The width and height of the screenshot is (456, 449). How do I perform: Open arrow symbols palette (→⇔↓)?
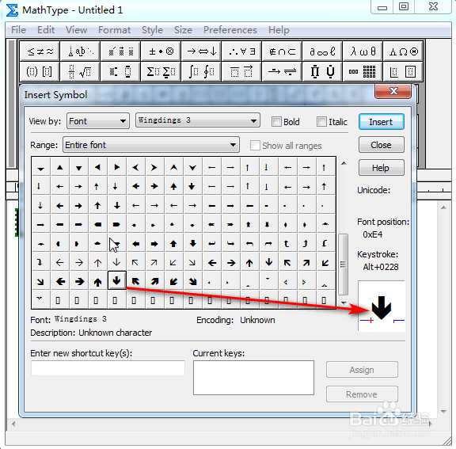click(x=201, y=51)
